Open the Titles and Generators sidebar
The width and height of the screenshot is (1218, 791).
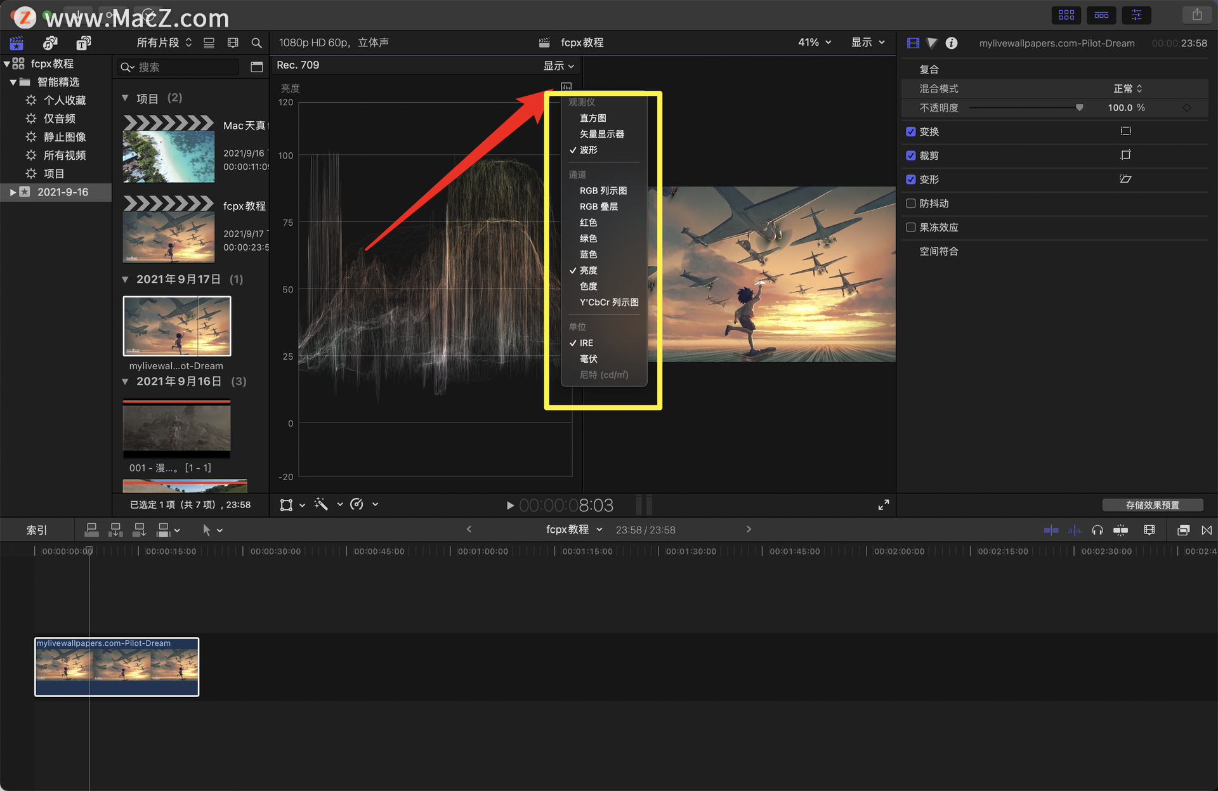pos(84,43)
